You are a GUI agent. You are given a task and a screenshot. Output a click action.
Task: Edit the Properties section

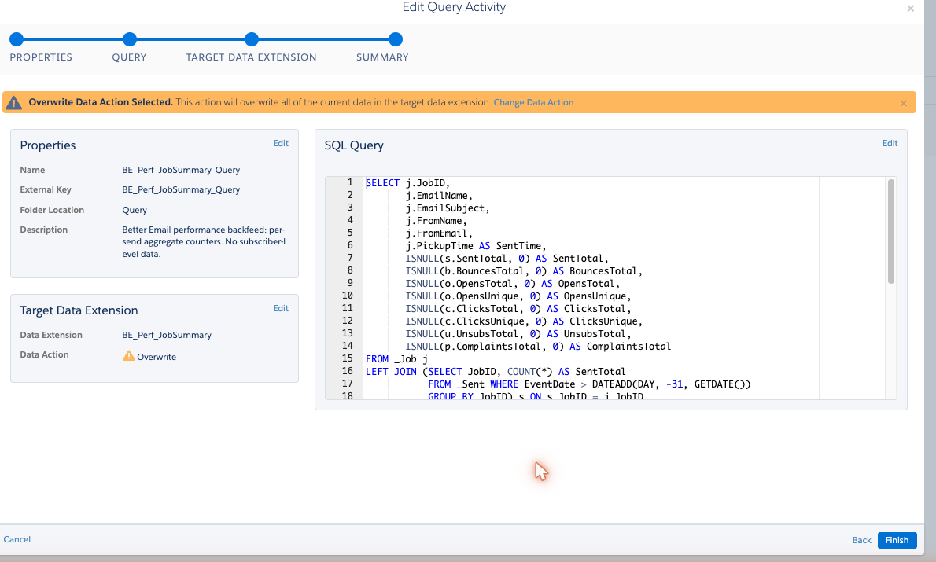coord(281,143)
